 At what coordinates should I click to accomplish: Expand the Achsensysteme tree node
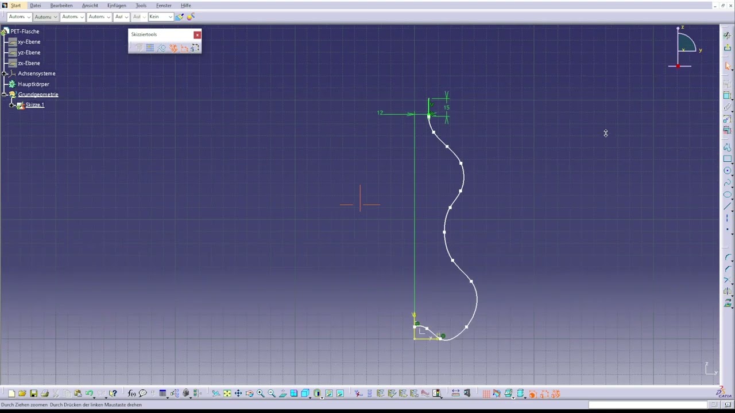coord(5,73)
